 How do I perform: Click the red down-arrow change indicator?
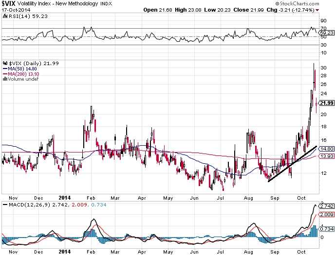317,10
